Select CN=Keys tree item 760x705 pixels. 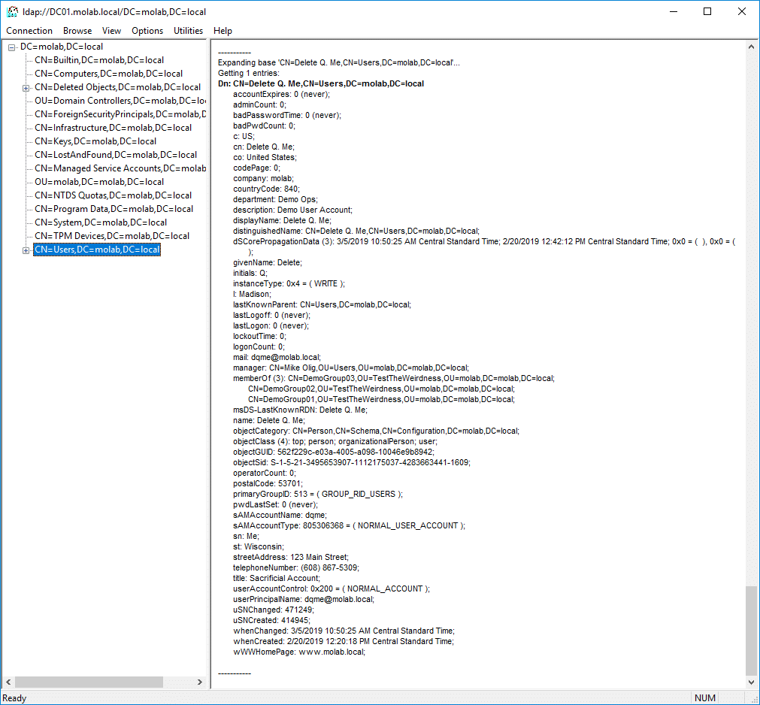pyautogui.click(x=95, y=141)
